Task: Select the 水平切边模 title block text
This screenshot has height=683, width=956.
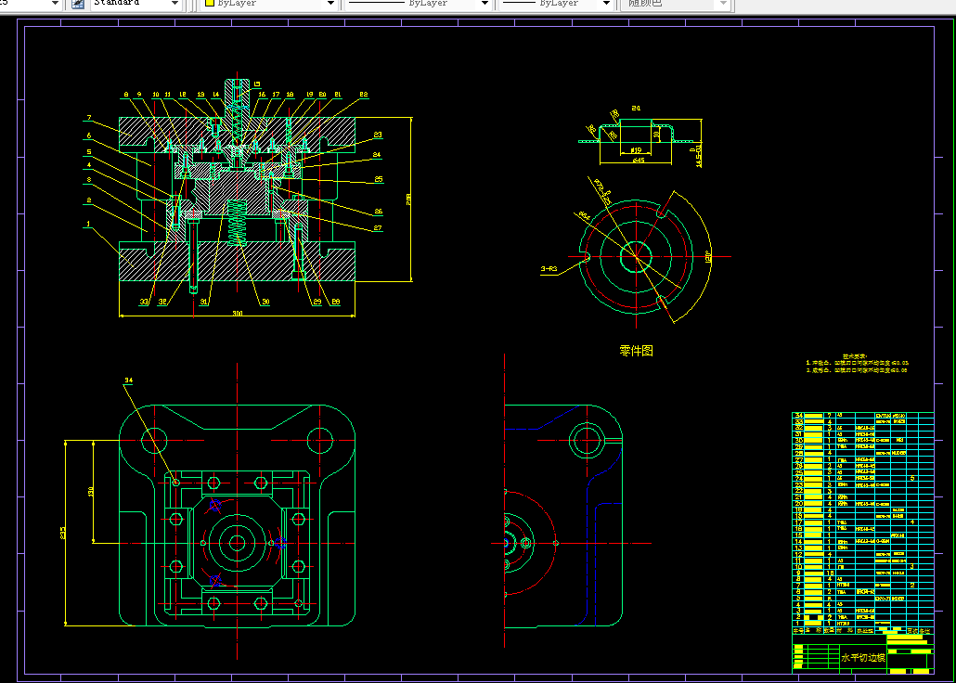Action: [862, 658]
